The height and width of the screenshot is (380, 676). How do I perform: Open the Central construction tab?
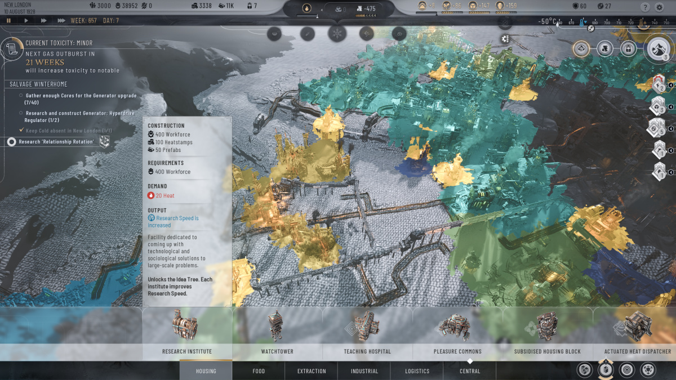tap(470, 370)
